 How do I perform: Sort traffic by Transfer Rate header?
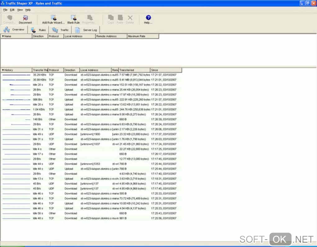[40, 70]
